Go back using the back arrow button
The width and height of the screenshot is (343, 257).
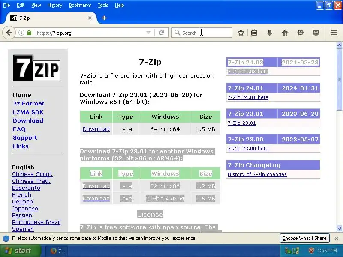pyautogui.click(x=9, y=33)
